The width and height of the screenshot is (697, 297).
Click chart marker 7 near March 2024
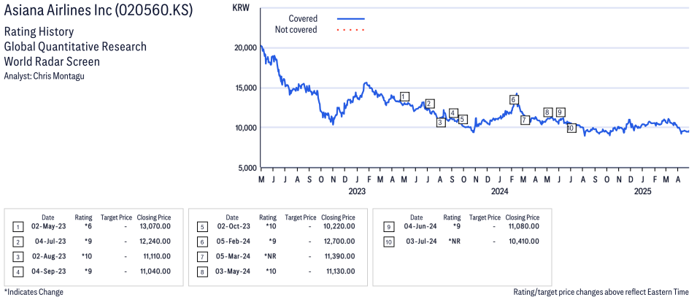pos(525,120)
